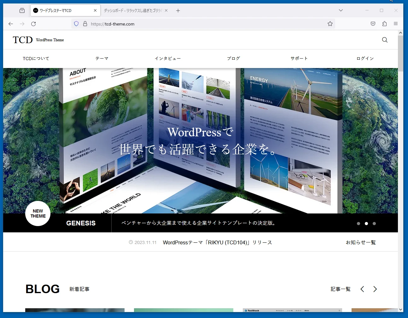Go back to previous page
The image size is (408, 318).
(x=11, y=24)
